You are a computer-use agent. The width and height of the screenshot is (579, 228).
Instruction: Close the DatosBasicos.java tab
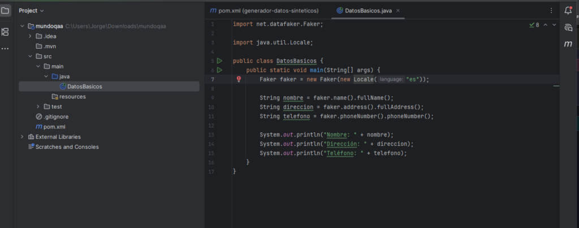tap(397, 11)
